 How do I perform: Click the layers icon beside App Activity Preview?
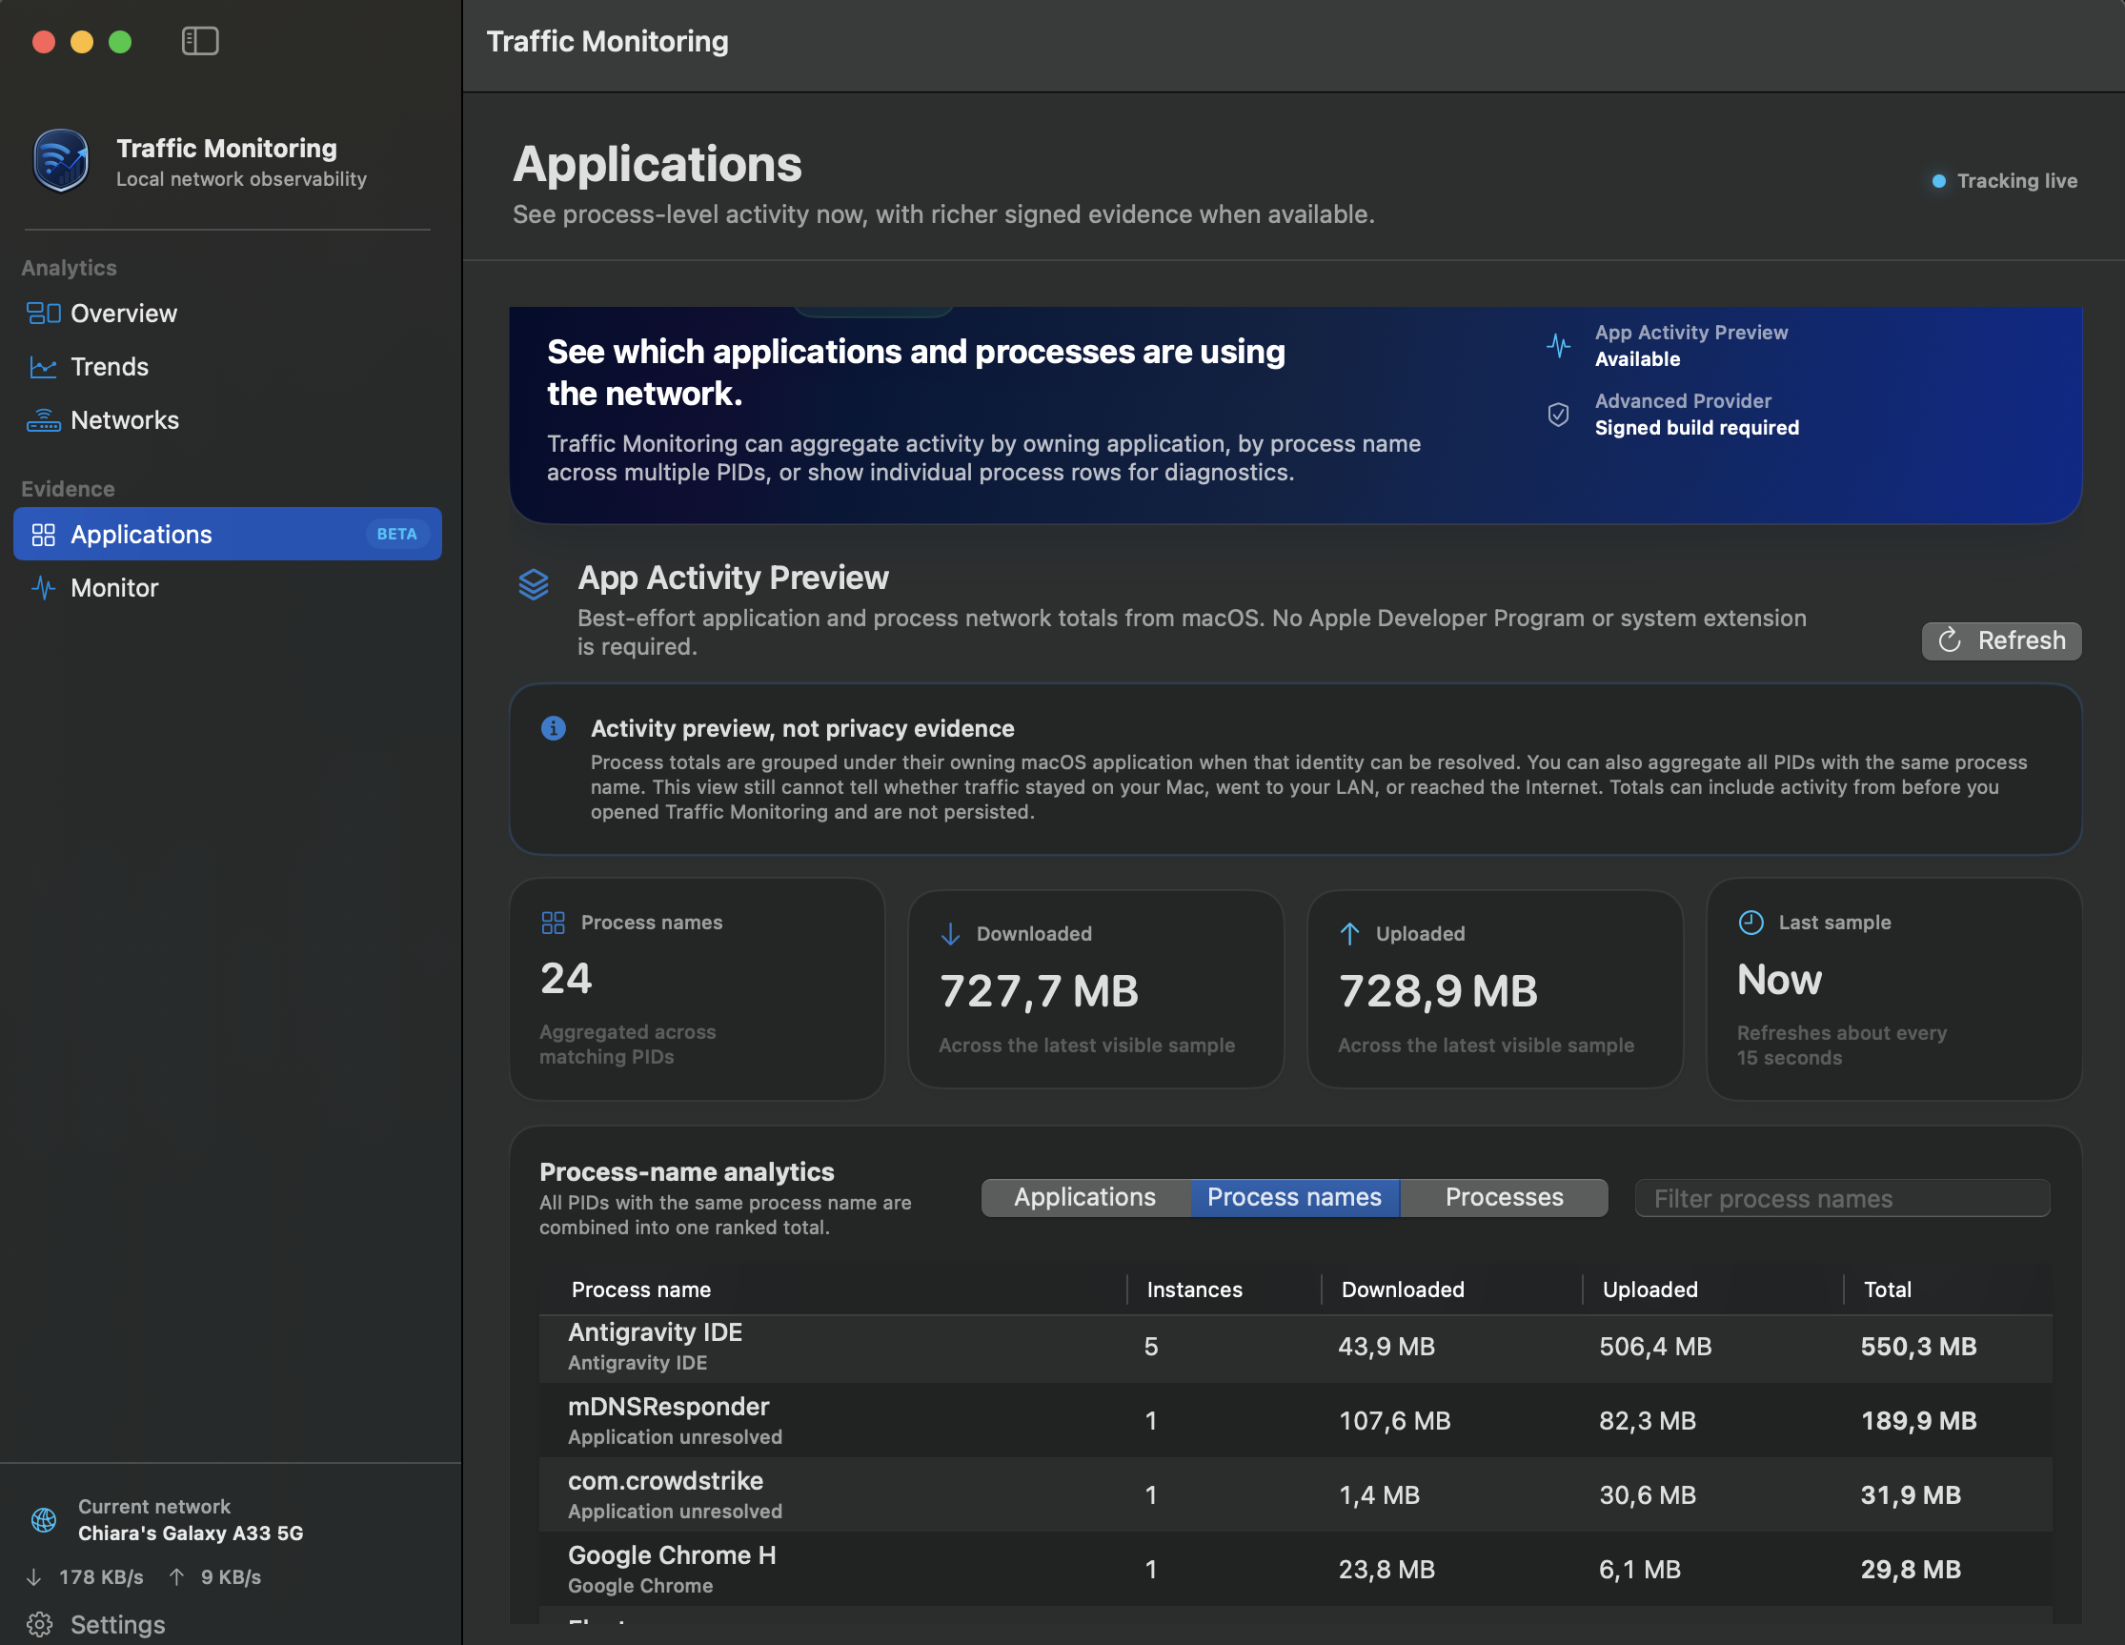(534, 584)
